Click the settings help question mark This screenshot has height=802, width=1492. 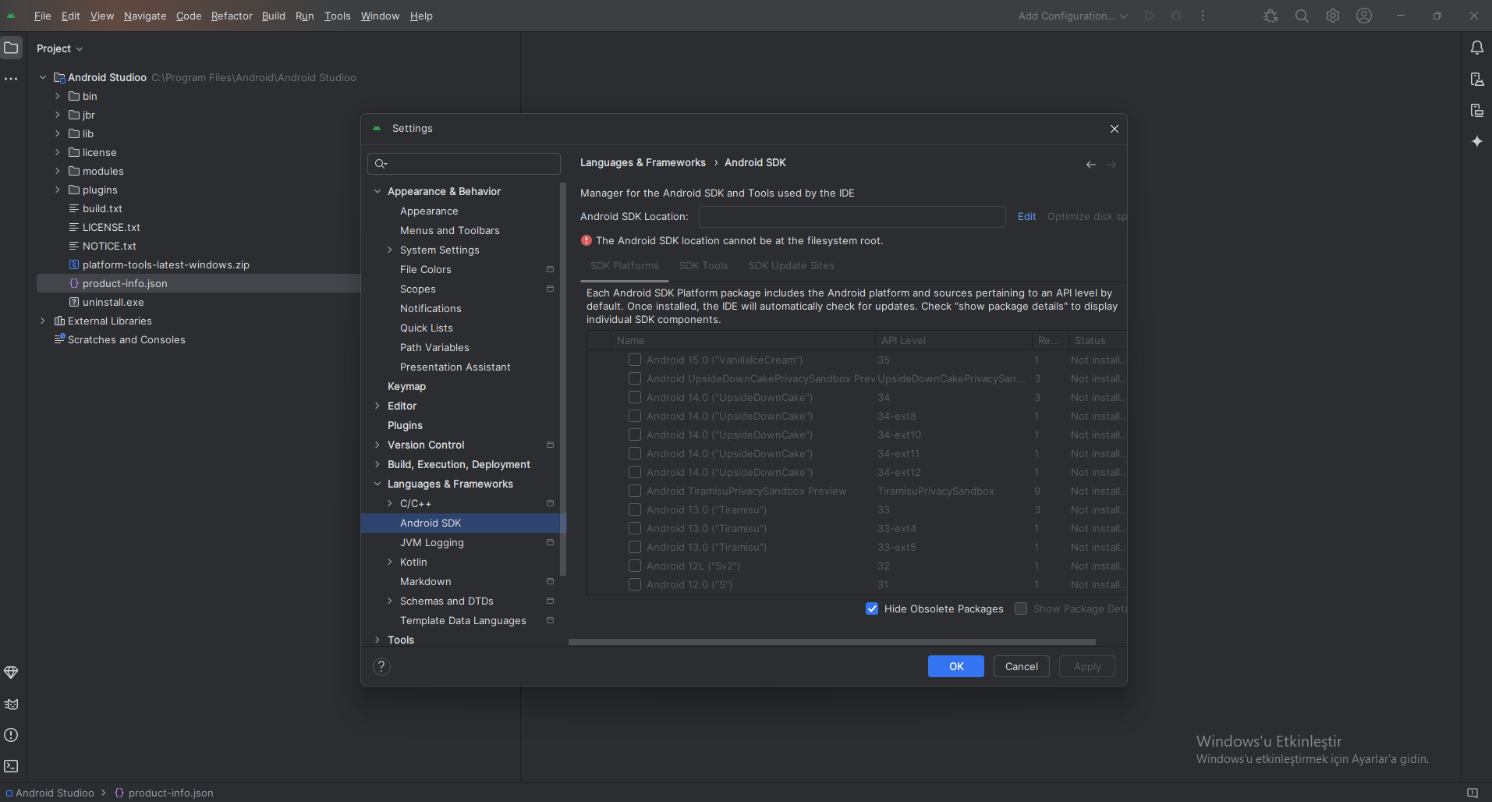[381, 666]
